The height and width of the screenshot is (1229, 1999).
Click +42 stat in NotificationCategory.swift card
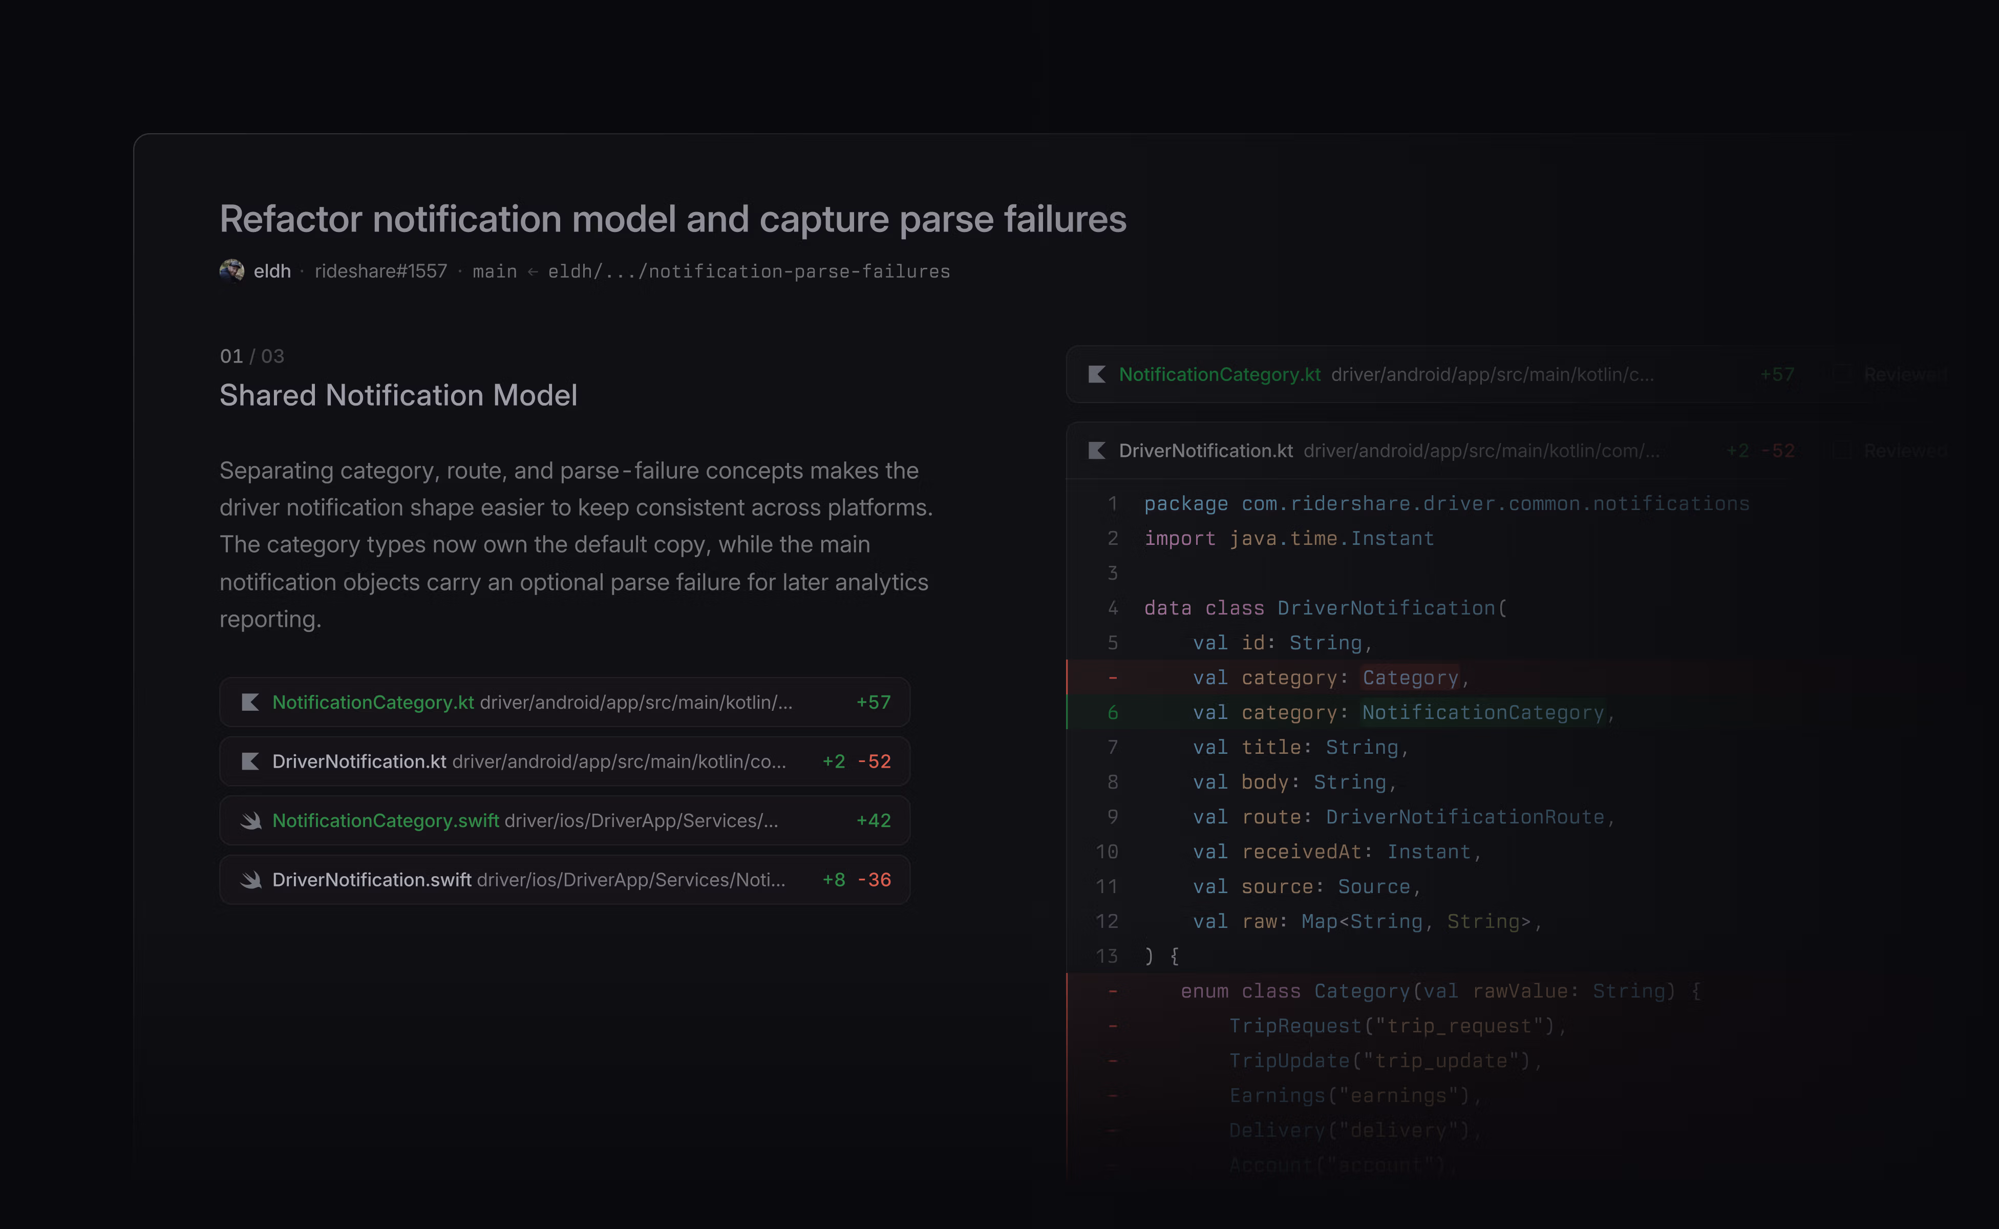874,821
